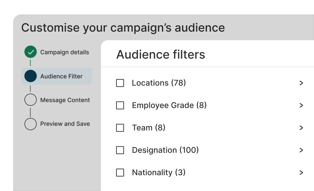Tick the Employee Grade (8) checkbox
314x191 pixels.
click(x=120, y=105)
